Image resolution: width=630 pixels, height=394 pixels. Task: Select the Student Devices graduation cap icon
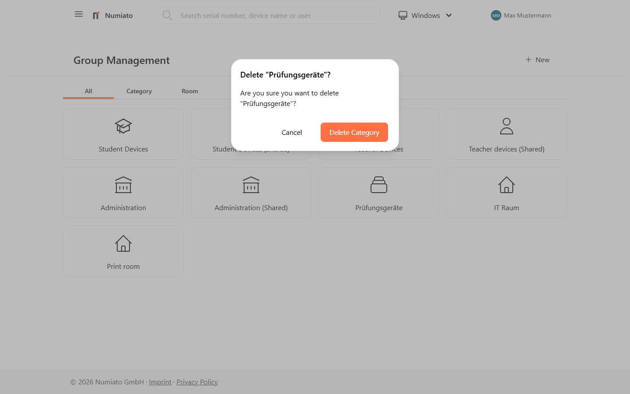tap(123, 126)
